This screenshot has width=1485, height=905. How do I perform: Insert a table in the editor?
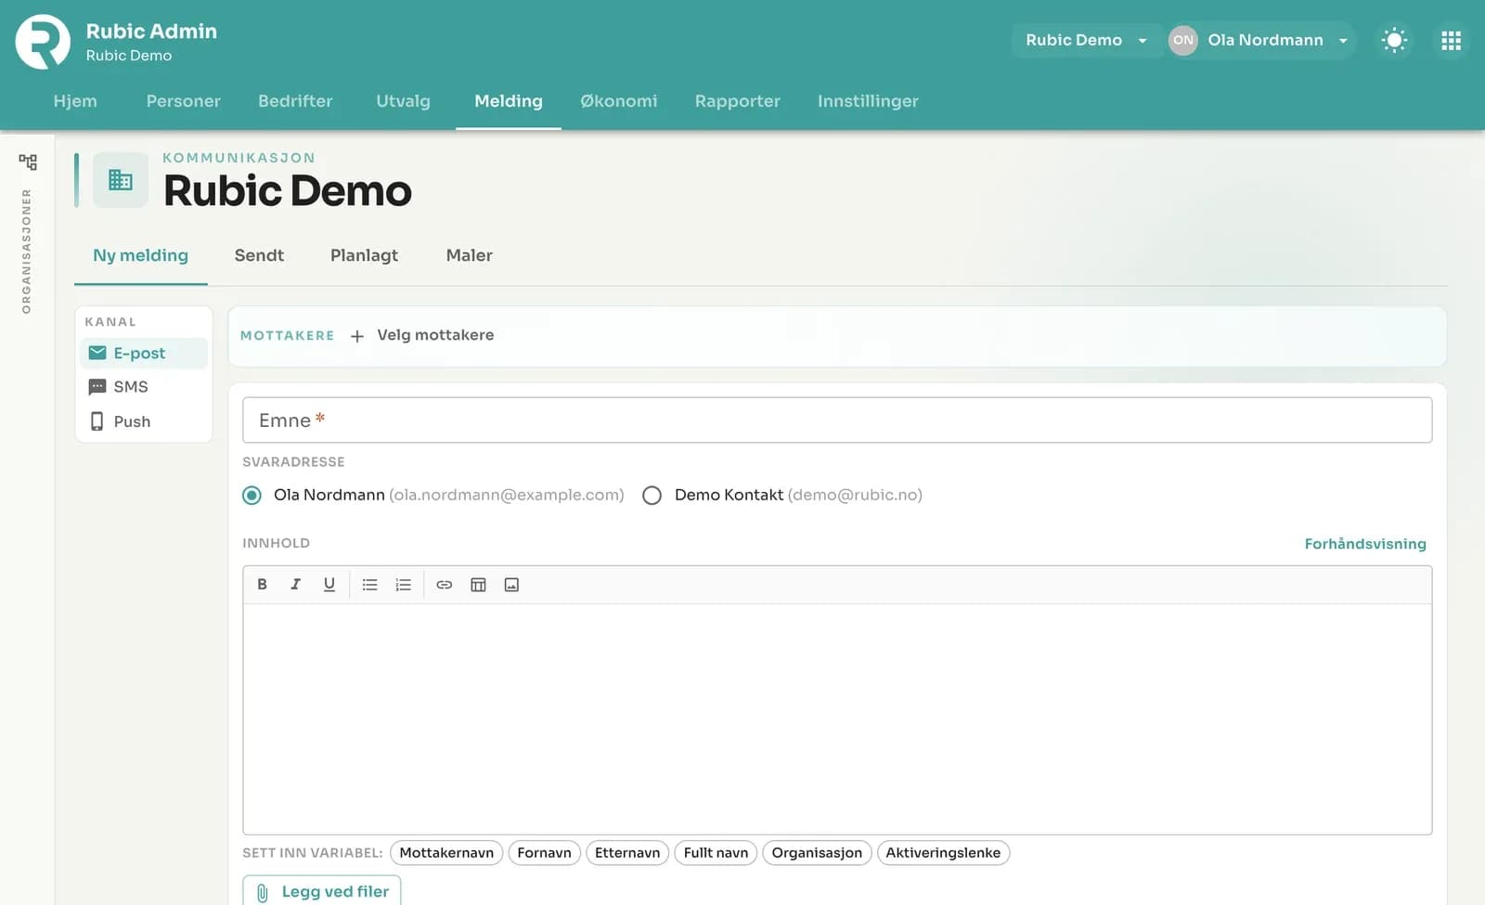[x=478, y=585]
